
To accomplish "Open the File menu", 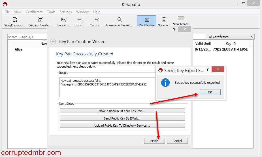I will point(7,12).
